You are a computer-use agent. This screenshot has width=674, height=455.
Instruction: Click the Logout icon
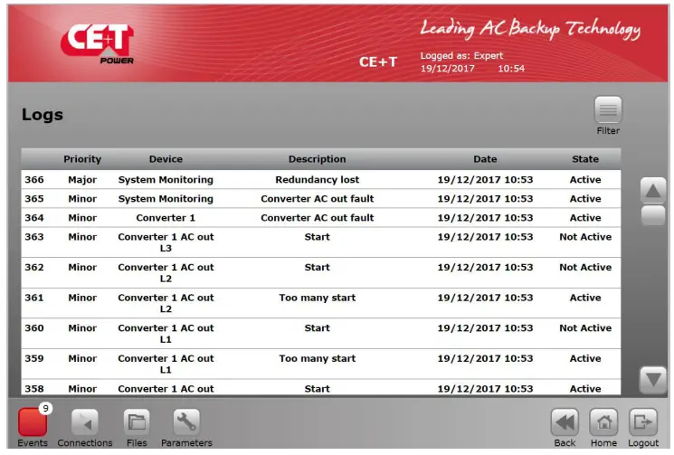pos(643,422)
